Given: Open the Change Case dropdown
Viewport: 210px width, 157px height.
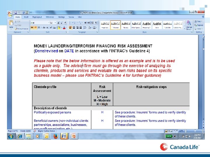Looking at the screenshot, I should click(55, 28).
